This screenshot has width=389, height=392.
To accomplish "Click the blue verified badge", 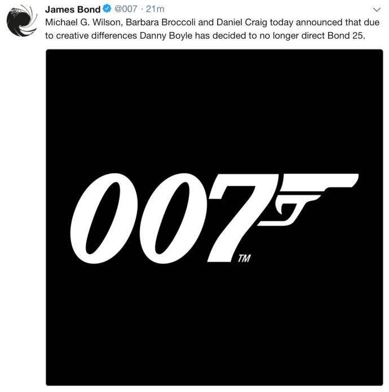I will tap(107, 8).
